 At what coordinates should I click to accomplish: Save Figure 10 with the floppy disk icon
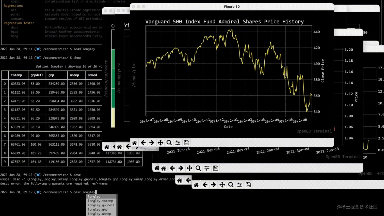[x=186, y=143]
